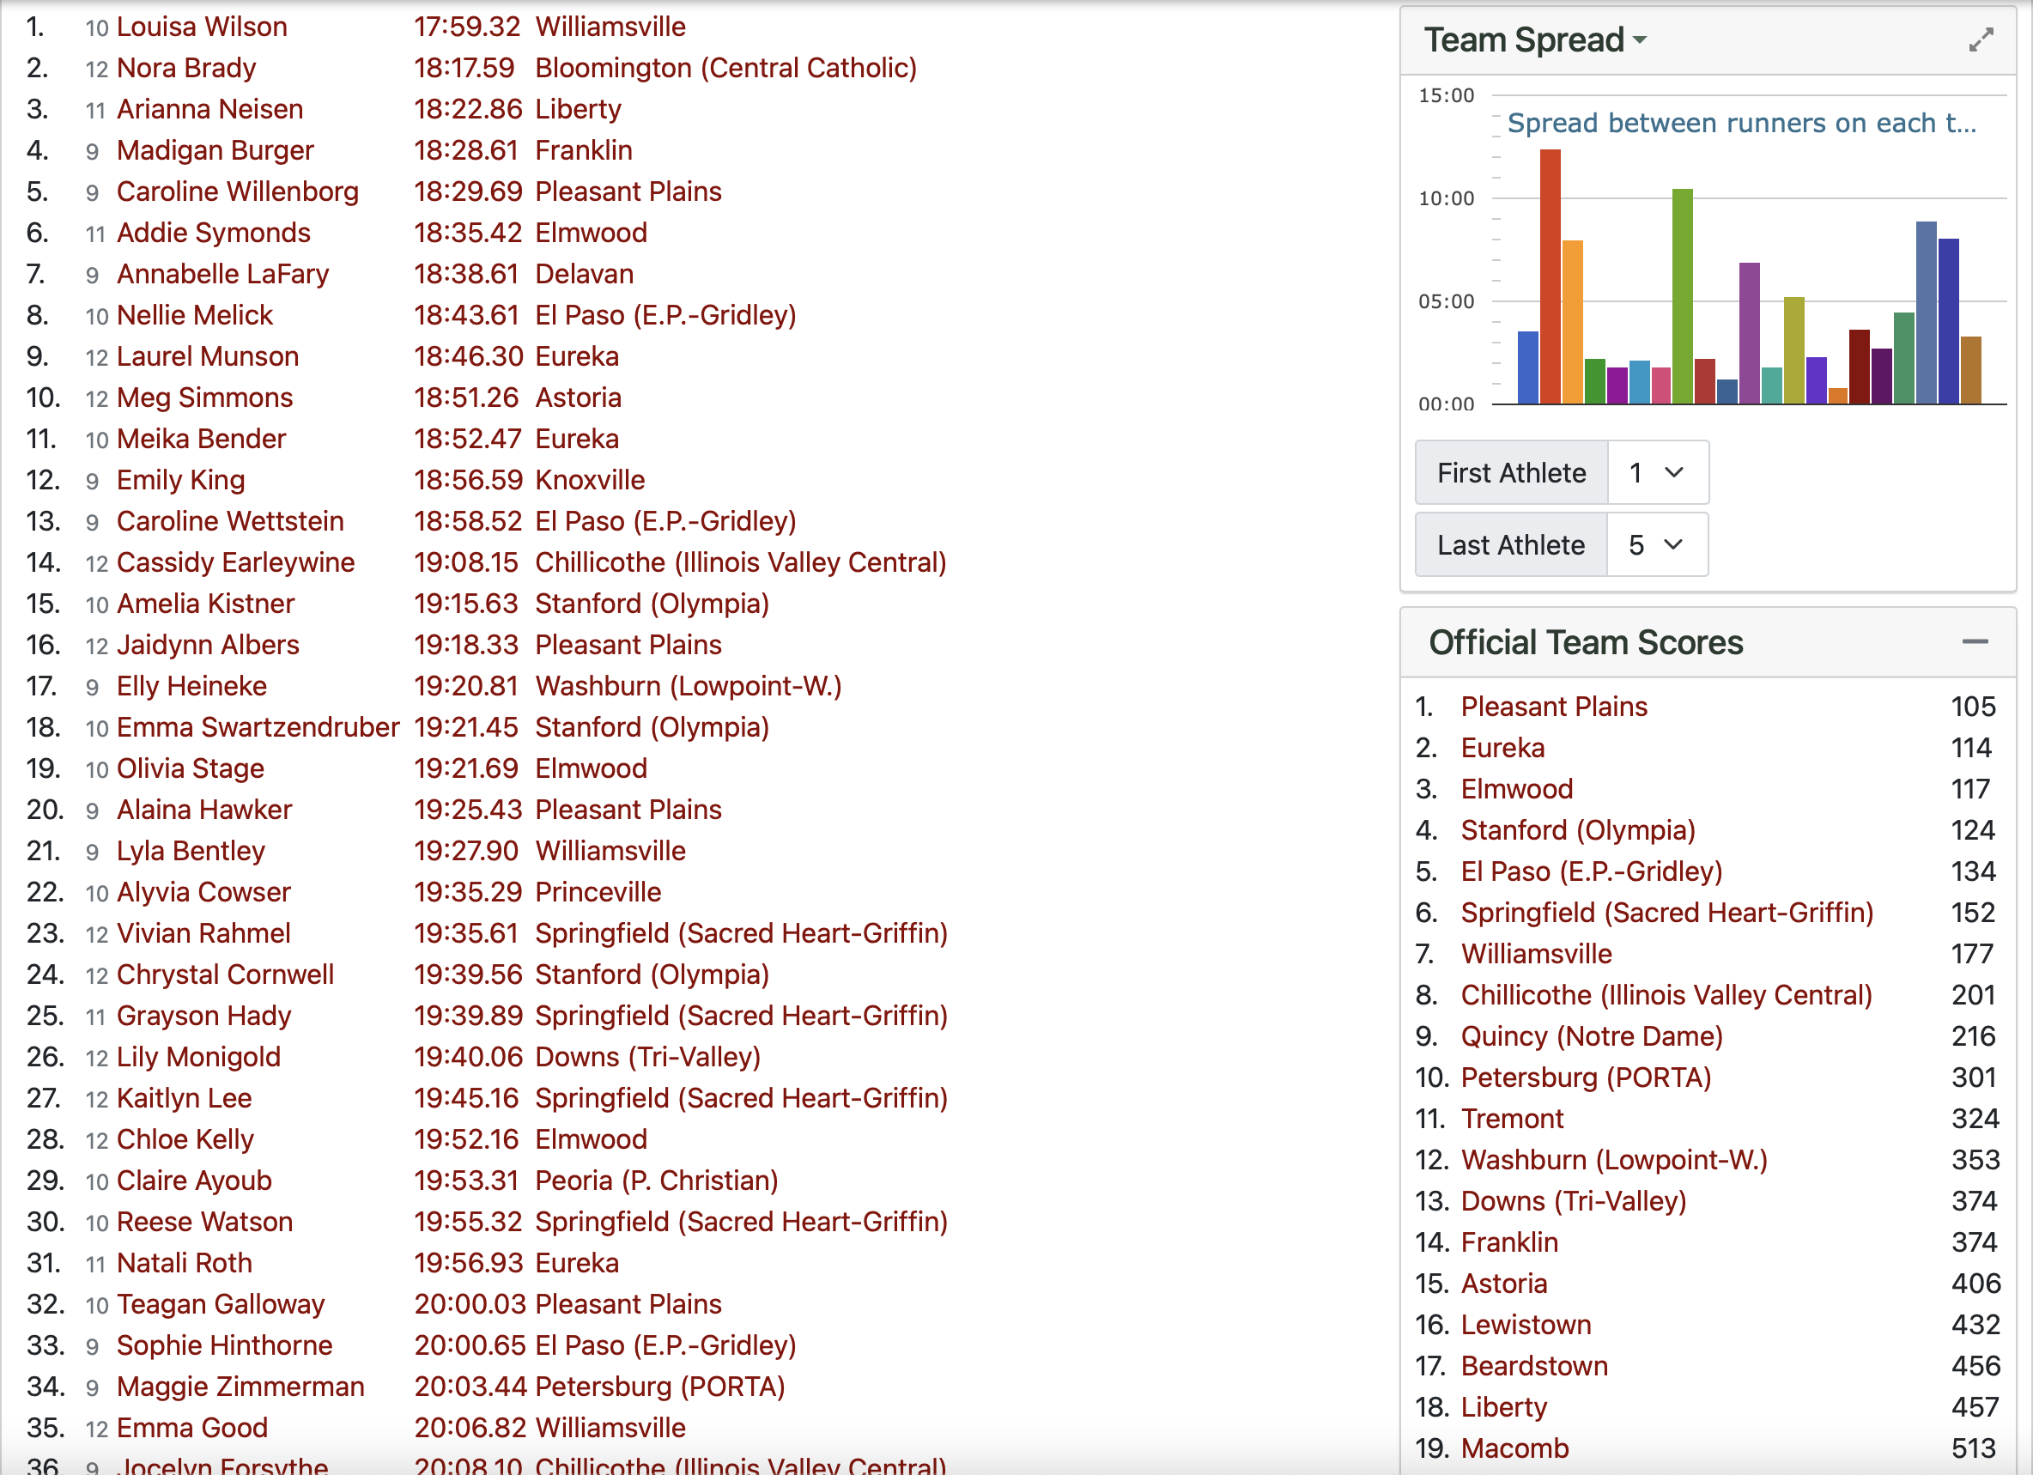Open Springfield (Sacred Heart-Griffin) in team scores

(x=1666, y=914)
